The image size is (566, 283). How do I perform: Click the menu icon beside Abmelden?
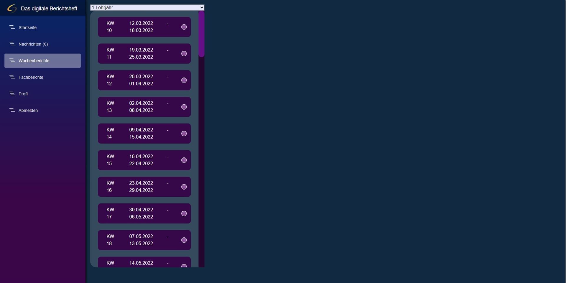pyautogui.click(x=12, y=110)
